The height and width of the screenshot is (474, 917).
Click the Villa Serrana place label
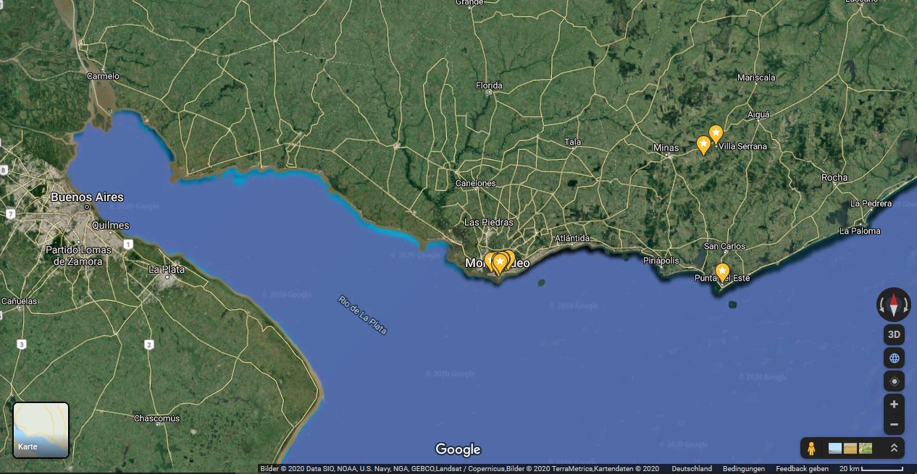742,146
